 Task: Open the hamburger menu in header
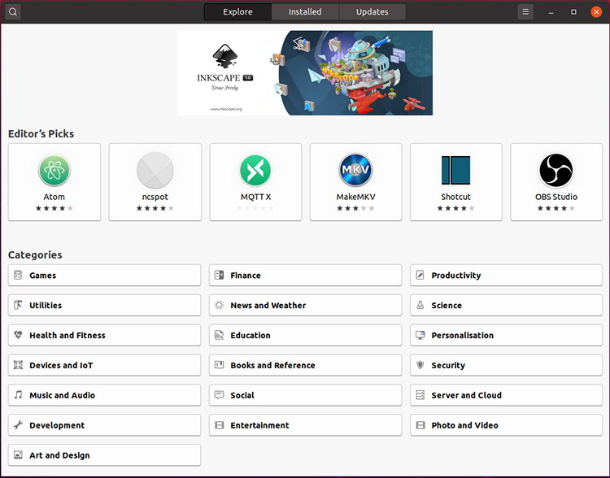point(525,11)
